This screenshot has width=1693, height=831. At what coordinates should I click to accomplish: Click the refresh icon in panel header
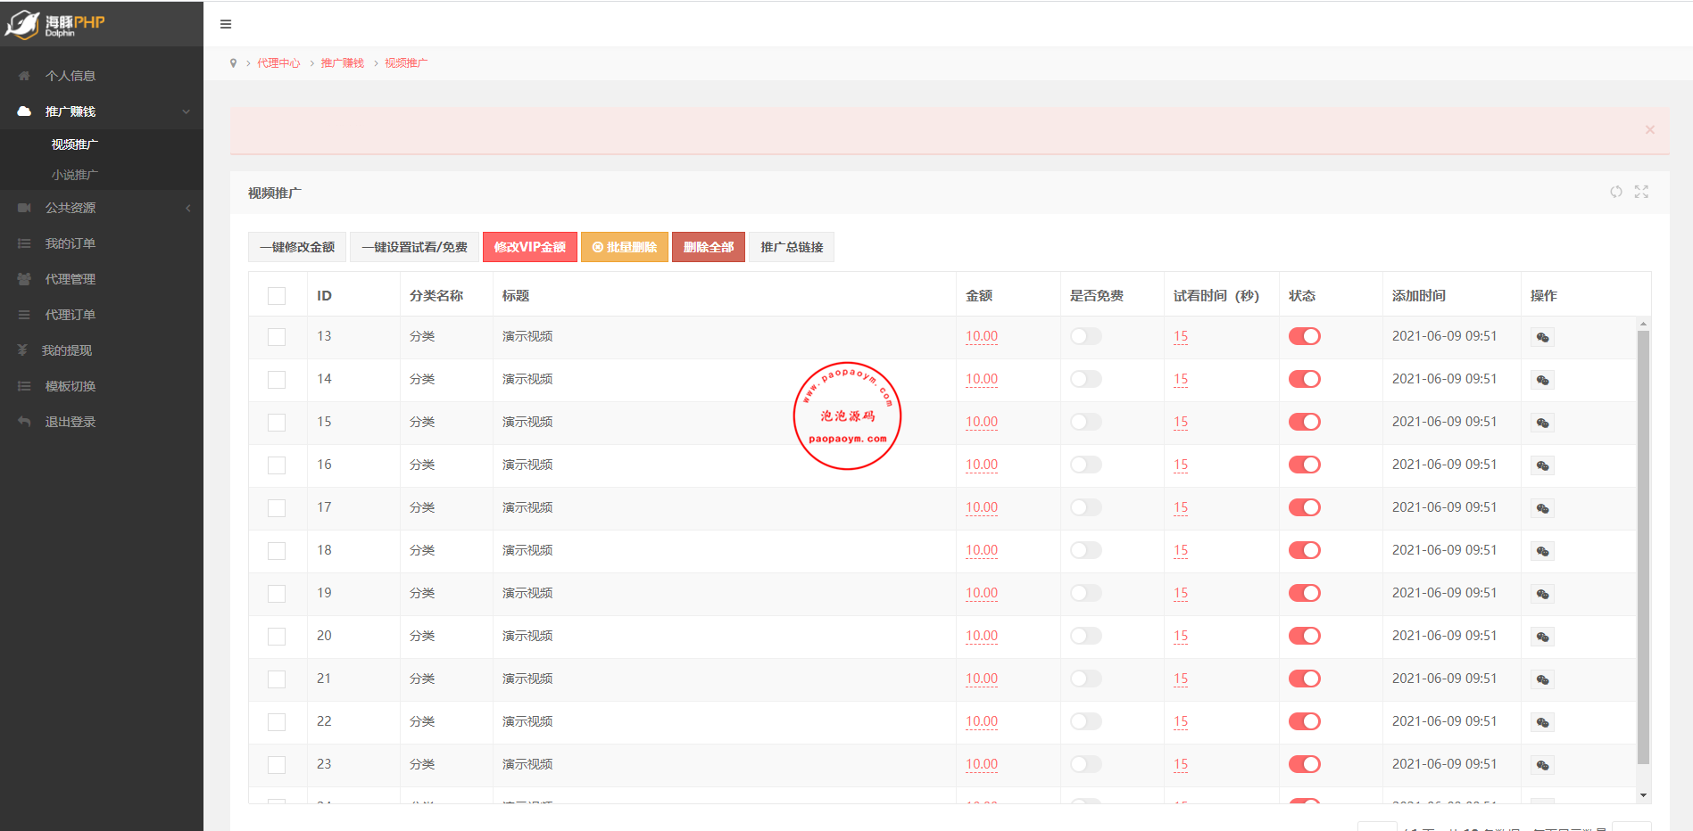point(1615,192)
